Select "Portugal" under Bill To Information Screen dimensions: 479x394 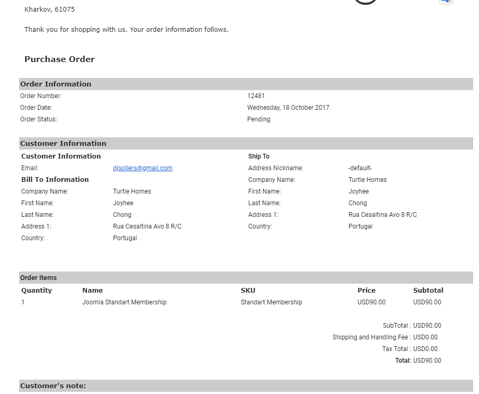click(125, 238)
